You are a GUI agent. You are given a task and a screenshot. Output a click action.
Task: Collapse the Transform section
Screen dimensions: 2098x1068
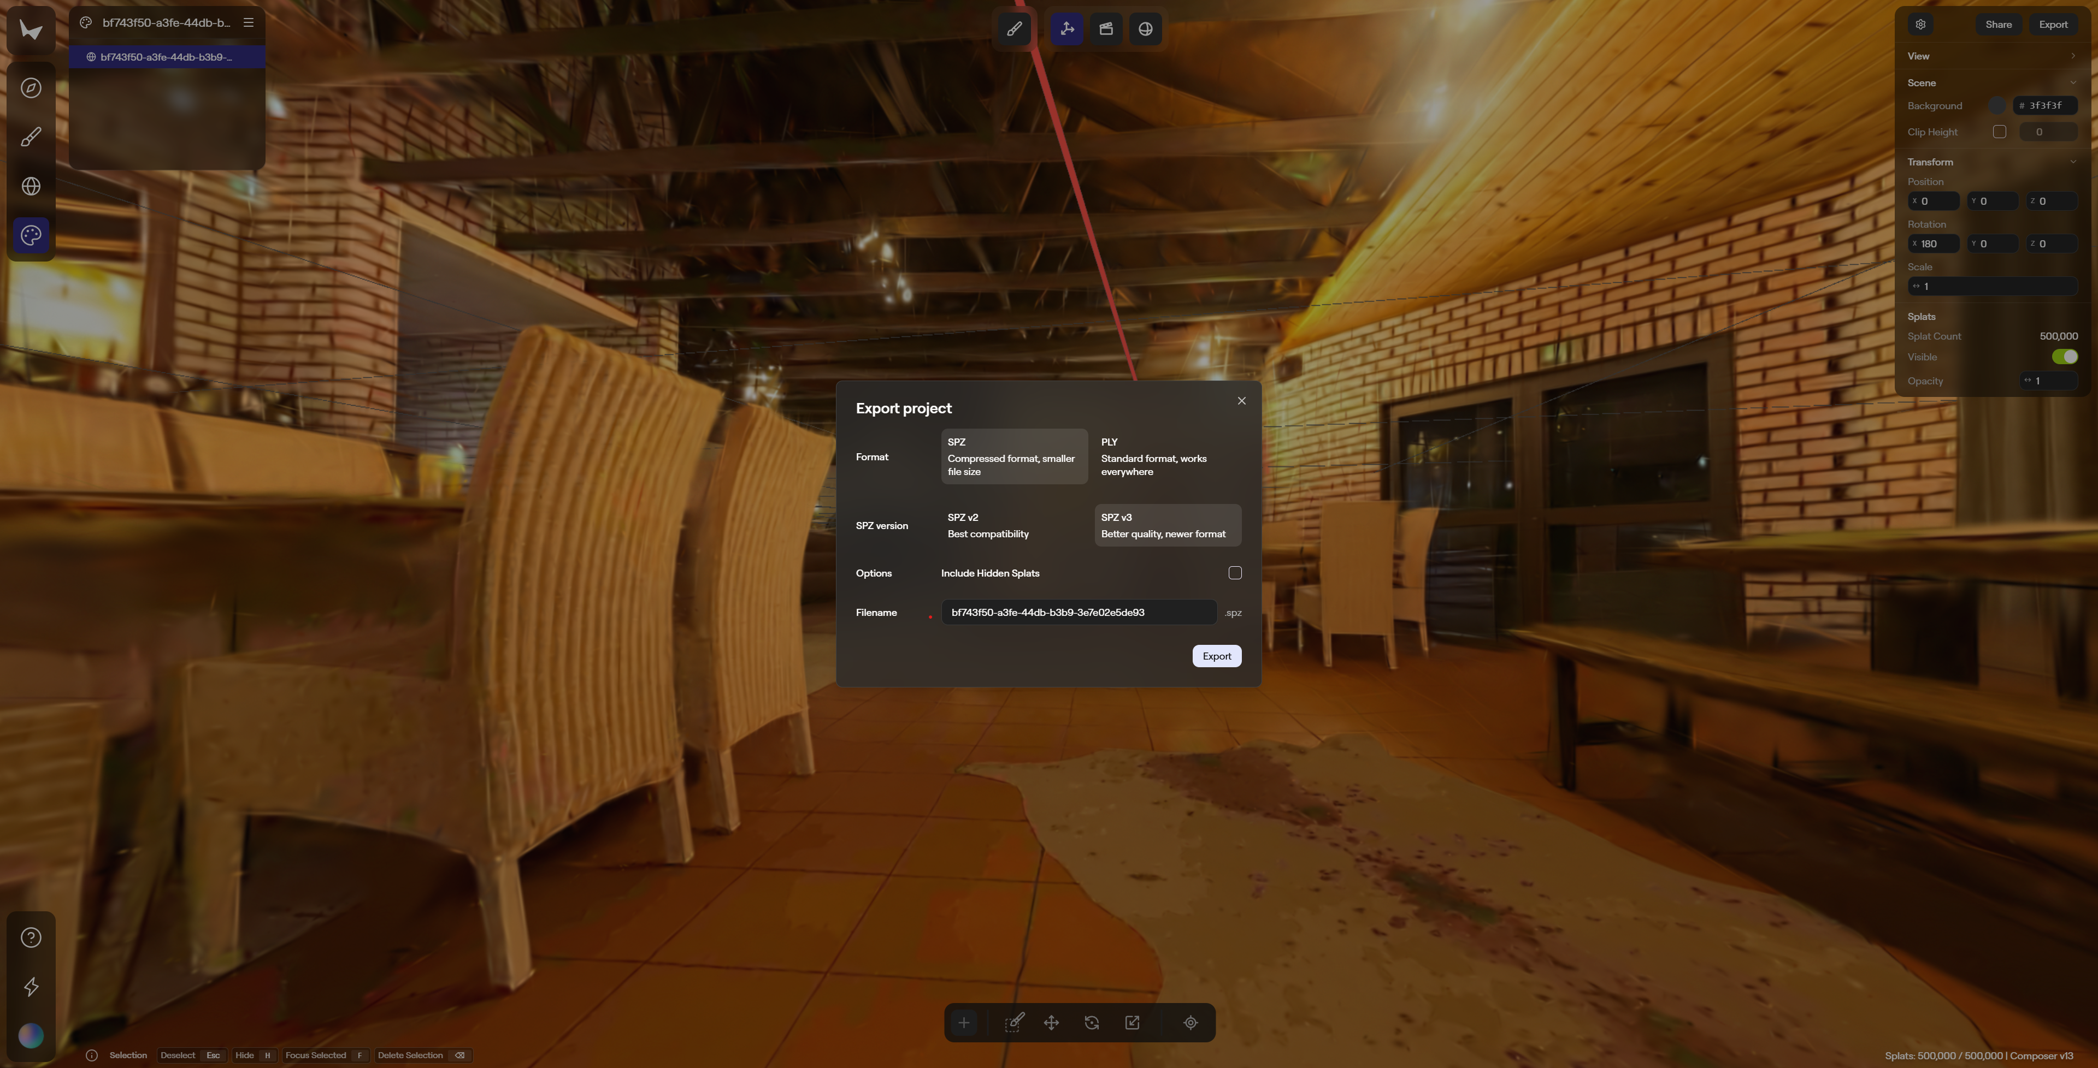(x=2073, y=162)
